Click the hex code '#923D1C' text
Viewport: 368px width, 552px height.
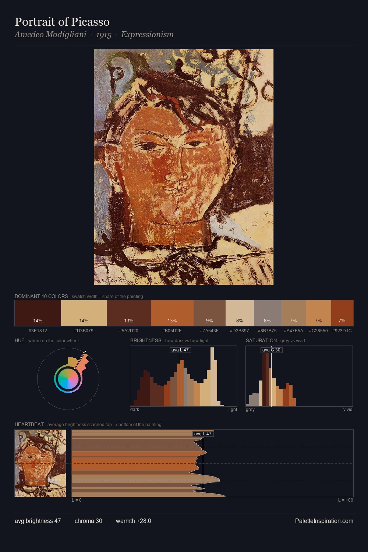click(342, 331)
